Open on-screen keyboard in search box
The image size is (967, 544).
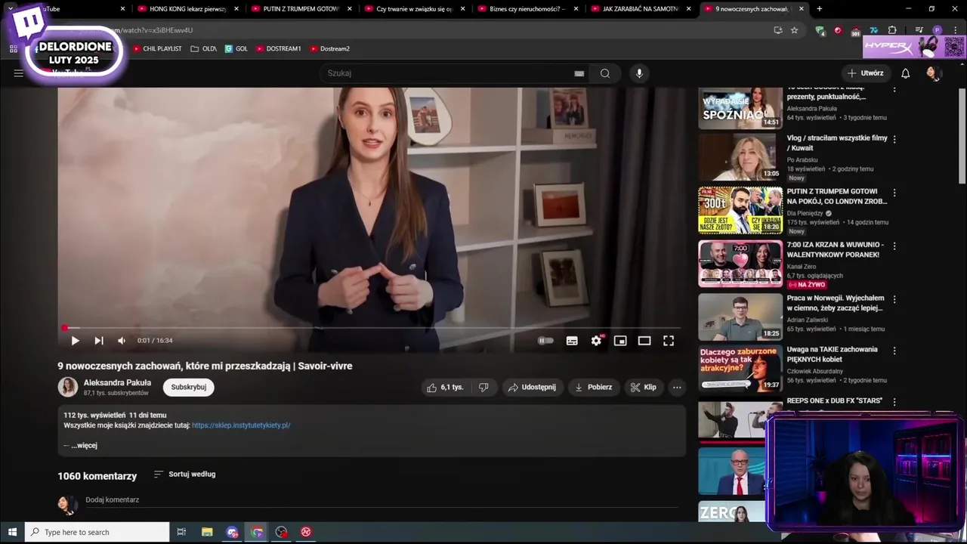[x=579, y=73]
